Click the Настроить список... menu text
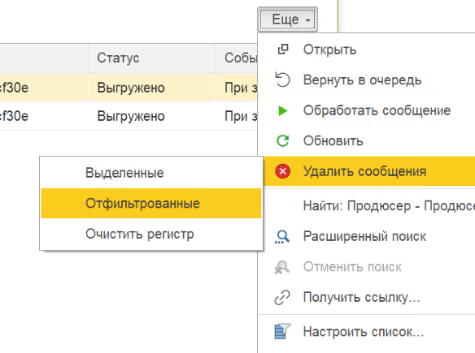The height and width of the screenshot is (353, 475). point(364,332)
